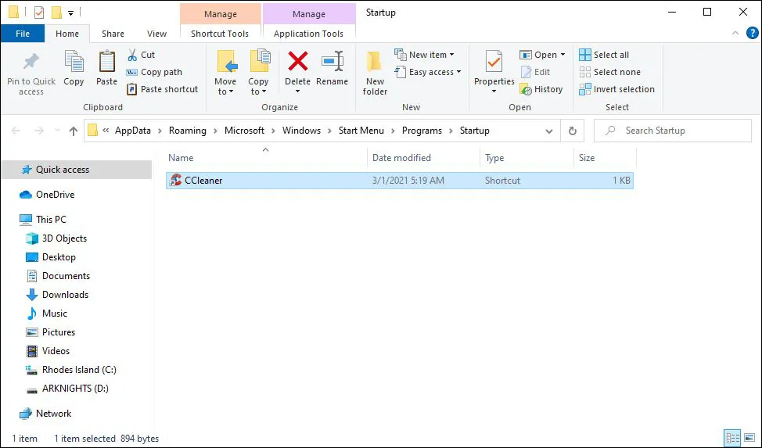Open the Application Tools tab
This screenshot has width=762, height=448.
[308, 34]
